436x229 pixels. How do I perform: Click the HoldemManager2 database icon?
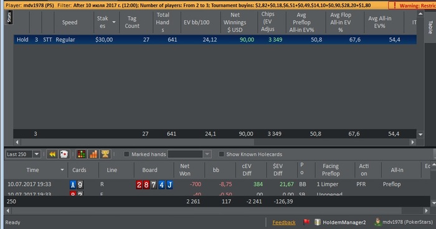pyautogui.click(x=318, y=222)
